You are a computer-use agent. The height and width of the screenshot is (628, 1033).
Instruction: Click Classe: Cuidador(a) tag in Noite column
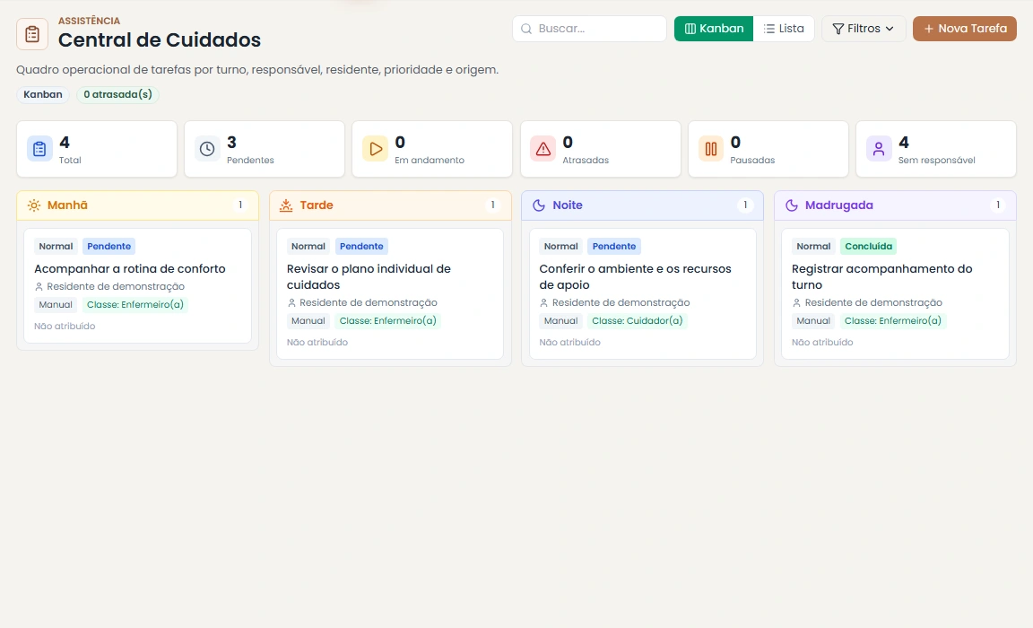tap(637, 321)
